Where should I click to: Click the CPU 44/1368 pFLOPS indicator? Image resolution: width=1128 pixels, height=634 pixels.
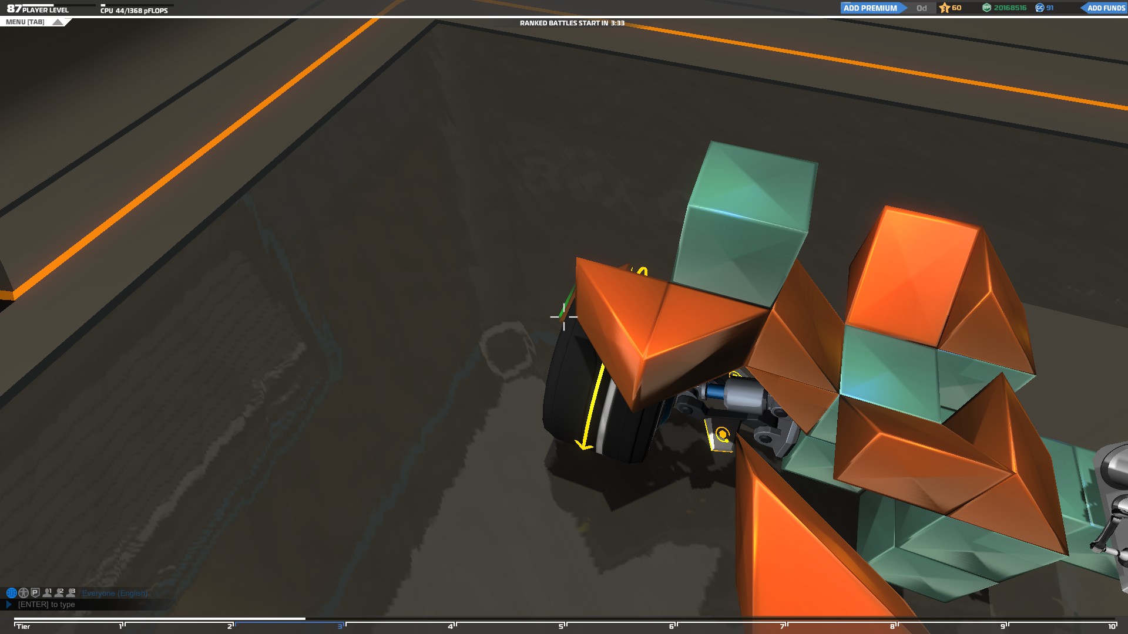tap(134, 10)
